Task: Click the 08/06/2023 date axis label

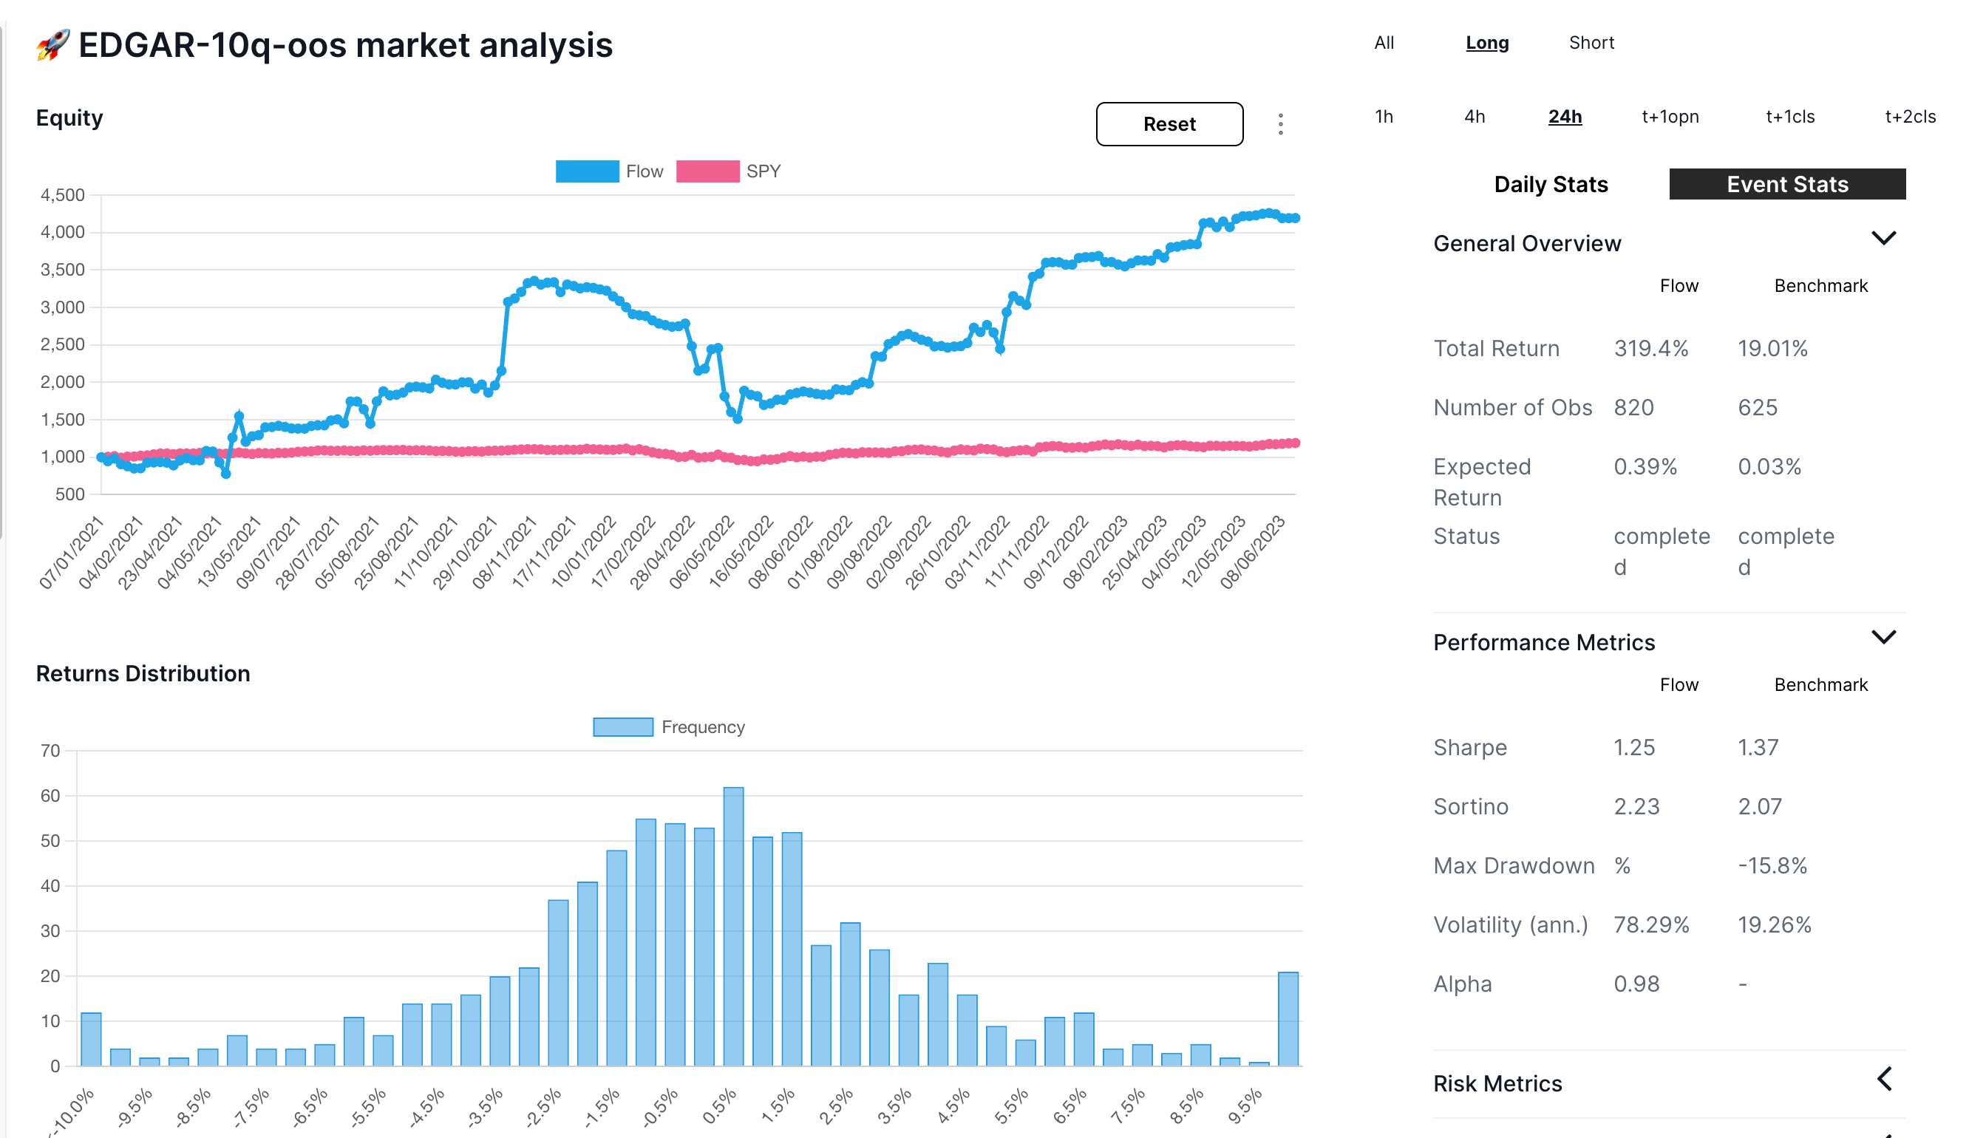Action: [1253, 551]
